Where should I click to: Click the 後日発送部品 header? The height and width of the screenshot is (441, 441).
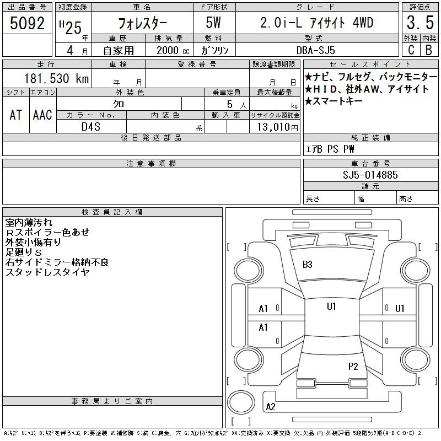[x=151, y=138]
